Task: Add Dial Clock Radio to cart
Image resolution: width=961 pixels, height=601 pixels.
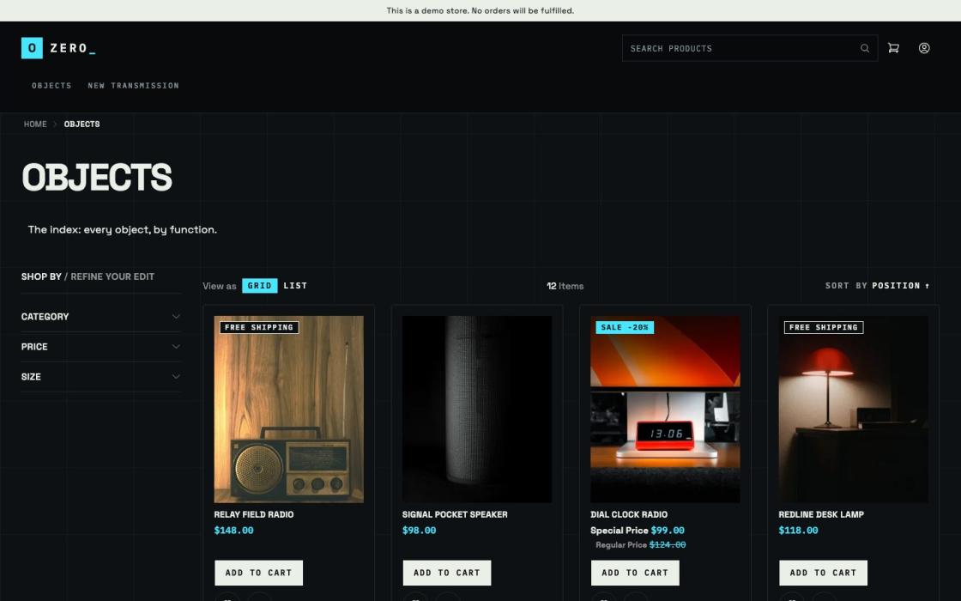Action: click(635, 573)
